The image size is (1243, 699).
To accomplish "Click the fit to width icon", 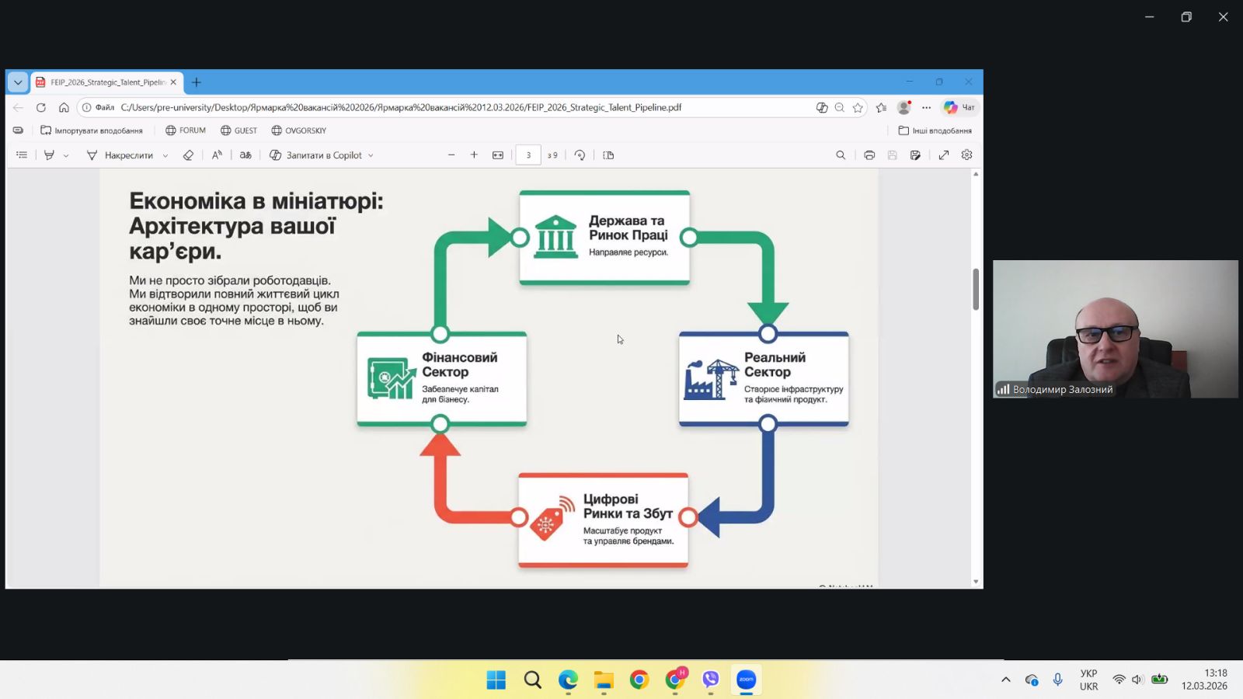I will click(498, 155).
